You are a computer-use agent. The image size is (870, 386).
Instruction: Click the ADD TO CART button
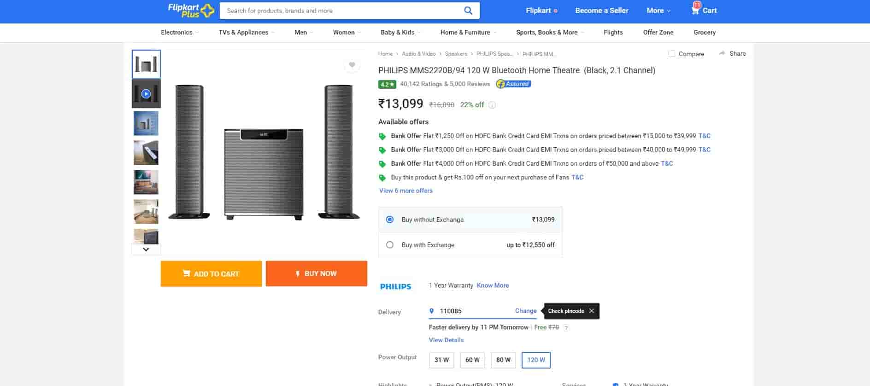coord(211,274)
